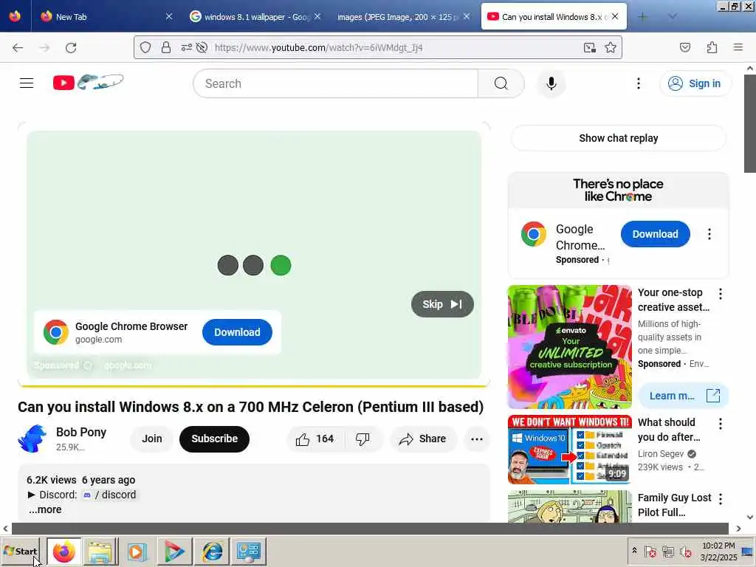This screenshot has height=567, width=756.
Task: Go to YouTube home via the logo
Action: (89, 83)
